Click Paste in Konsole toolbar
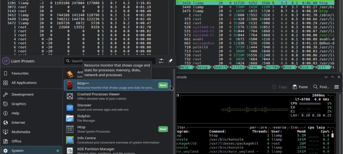The width and height of the screenshot is (343, 154). click(300, 87)
